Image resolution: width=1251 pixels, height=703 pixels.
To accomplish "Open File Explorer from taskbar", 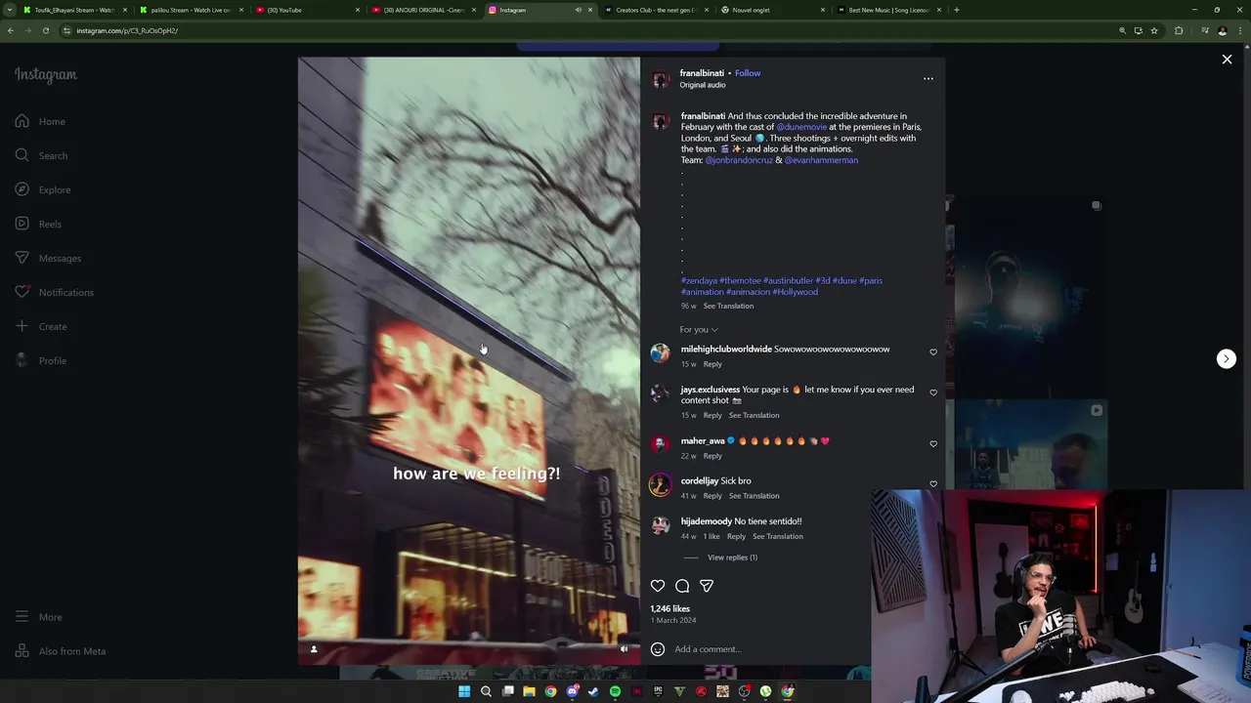I will pos(529,691).
